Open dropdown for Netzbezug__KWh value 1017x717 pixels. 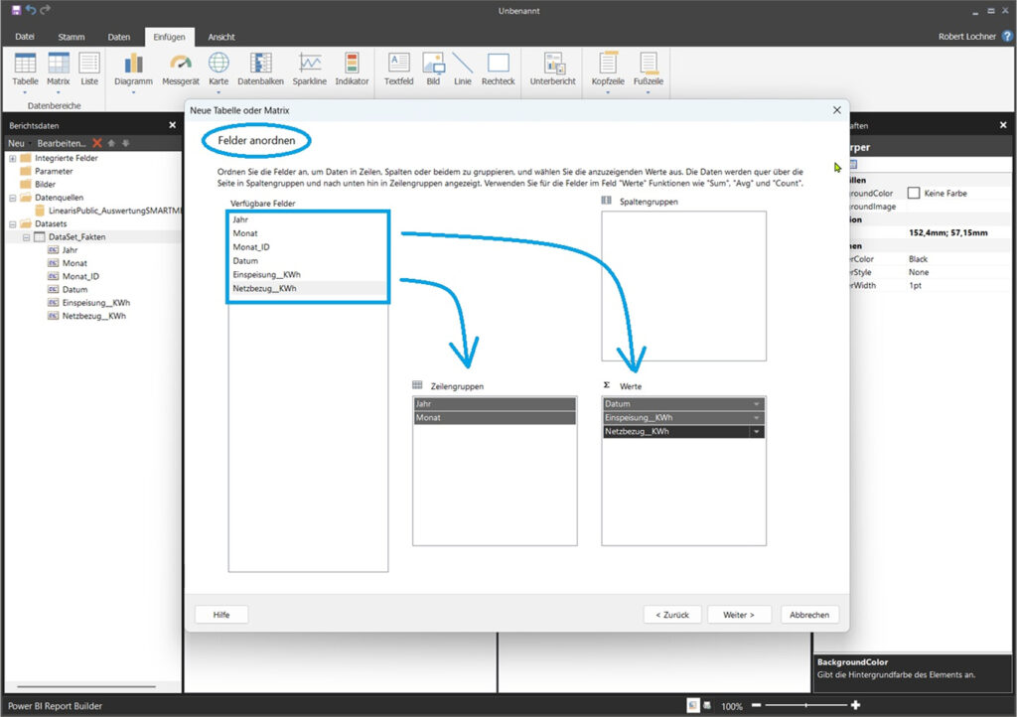pos(757,432)
